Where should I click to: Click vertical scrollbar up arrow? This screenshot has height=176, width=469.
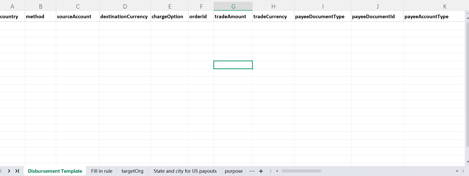(x=467, y=18)
